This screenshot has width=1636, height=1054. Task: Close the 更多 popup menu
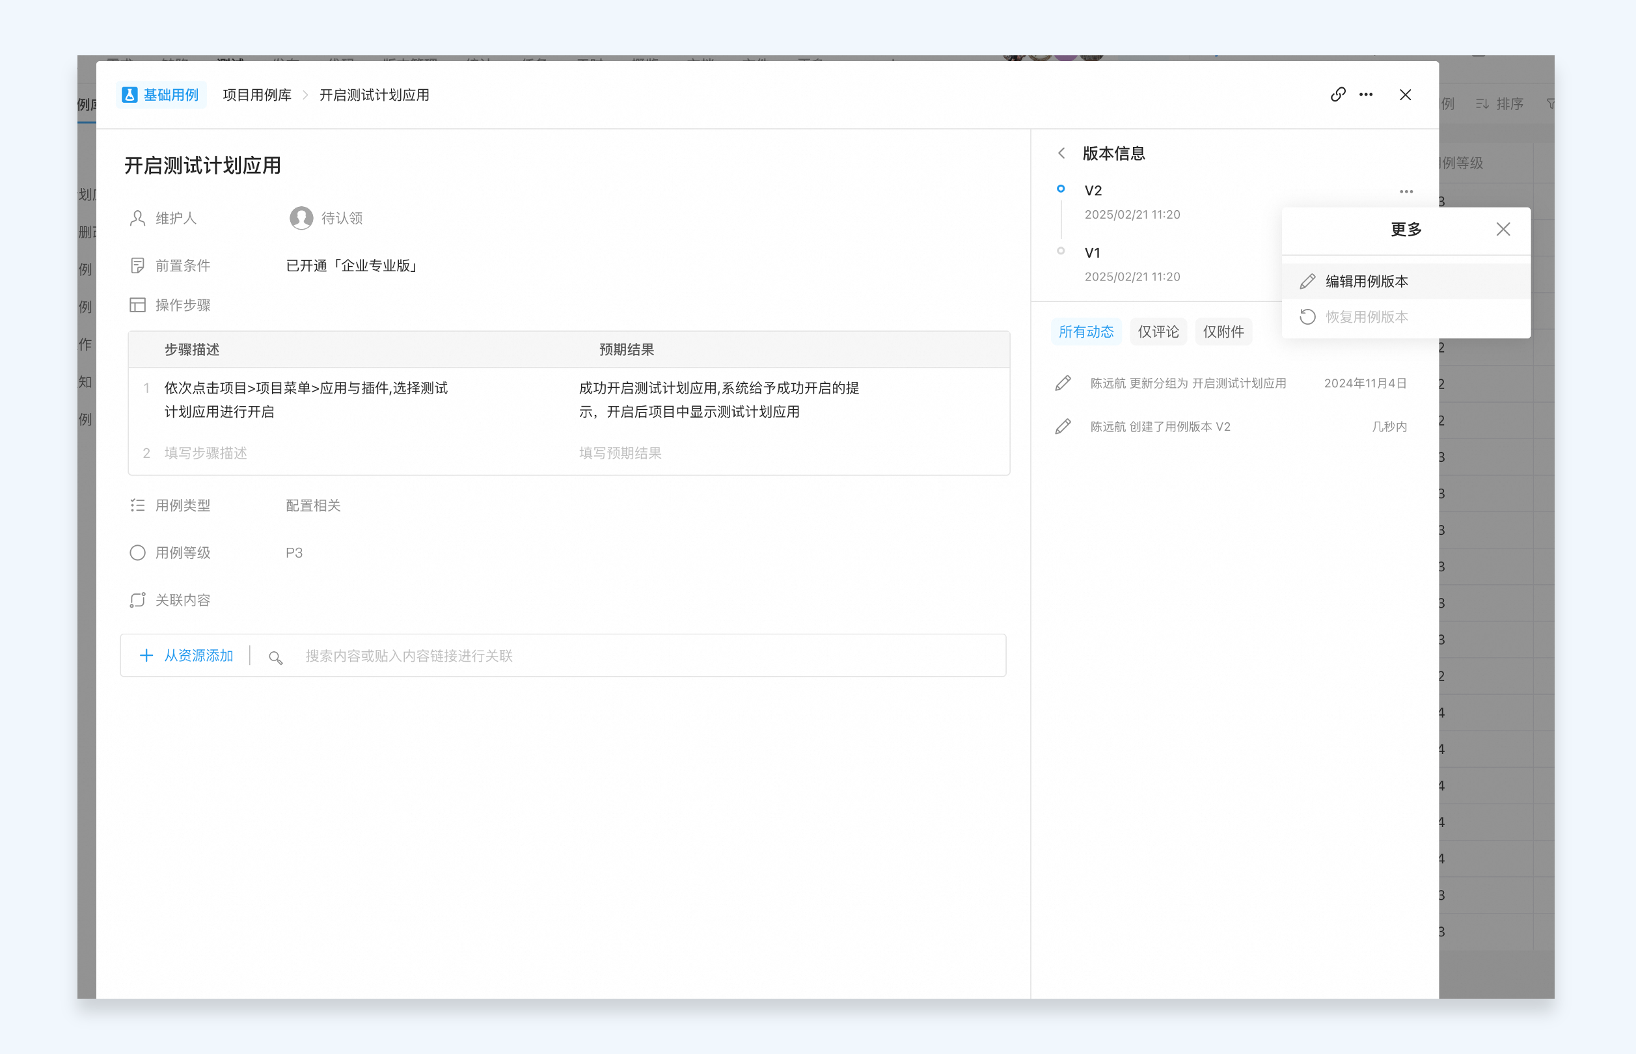tap(1503, 229)
